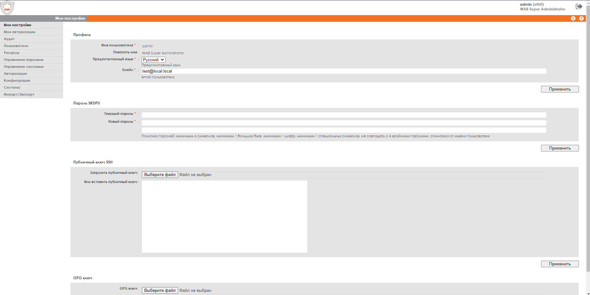Click the Профиль section heading

click(x=82, y=35)
